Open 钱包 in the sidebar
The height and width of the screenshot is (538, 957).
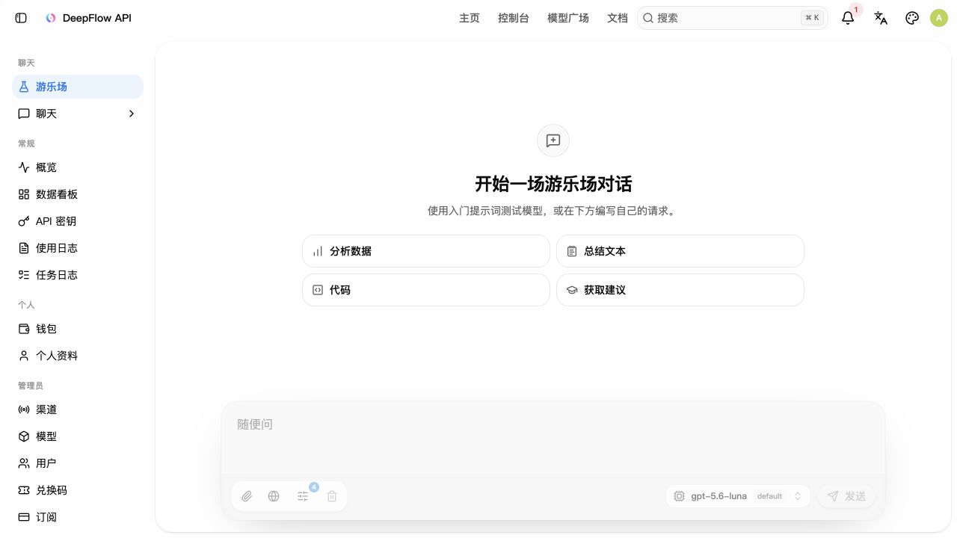78,329
